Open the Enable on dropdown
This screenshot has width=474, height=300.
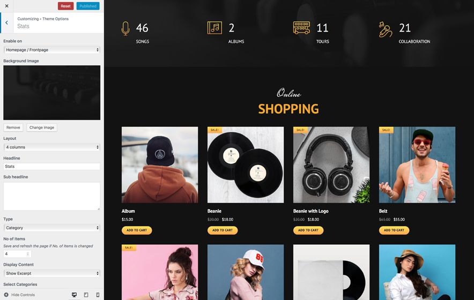51,50
